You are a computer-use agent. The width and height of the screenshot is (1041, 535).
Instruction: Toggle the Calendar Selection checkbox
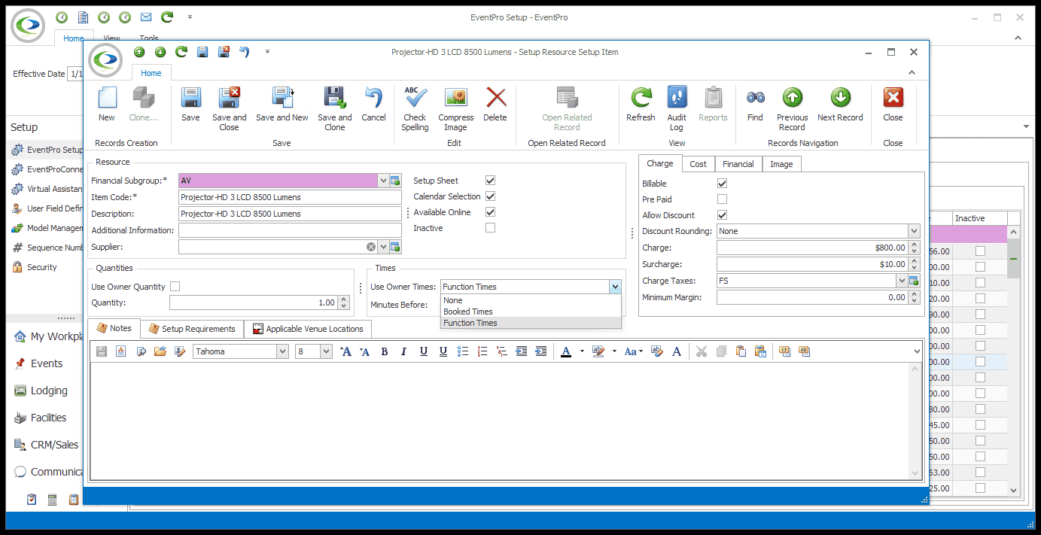click(x=490, y=196)
